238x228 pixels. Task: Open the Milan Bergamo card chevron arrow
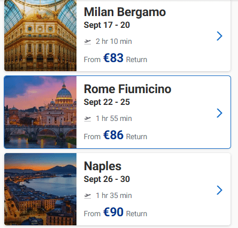pyautogui.click(x=219, y=36)
